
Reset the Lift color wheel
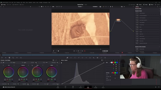click(14, 65)
